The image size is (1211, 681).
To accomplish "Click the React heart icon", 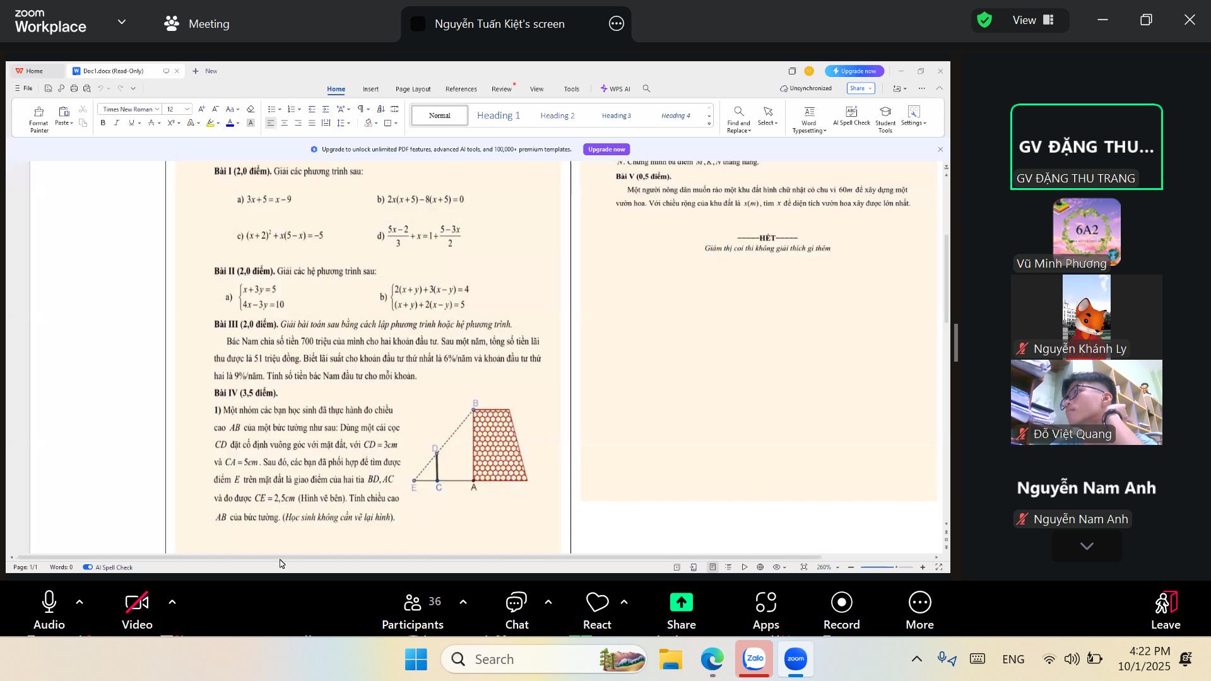I will click(596, 603).
